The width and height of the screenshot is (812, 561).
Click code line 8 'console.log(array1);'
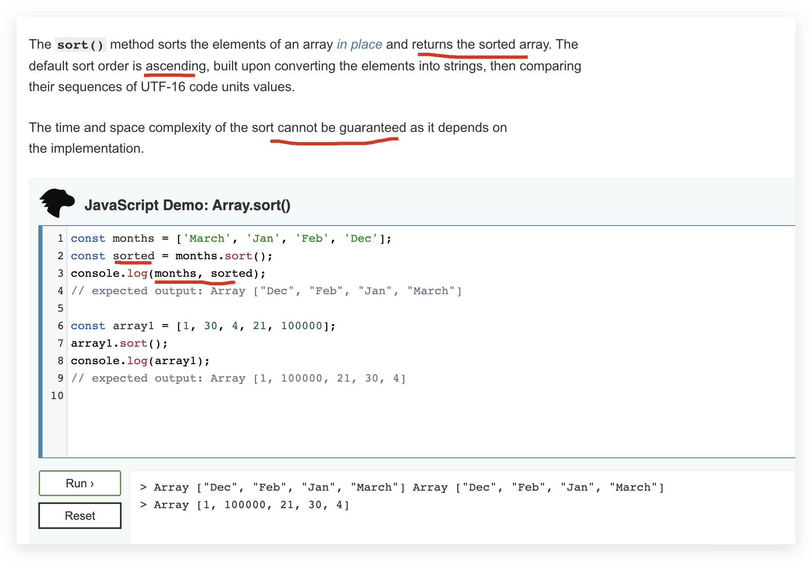pyautogui.click(x=140, y=361)
